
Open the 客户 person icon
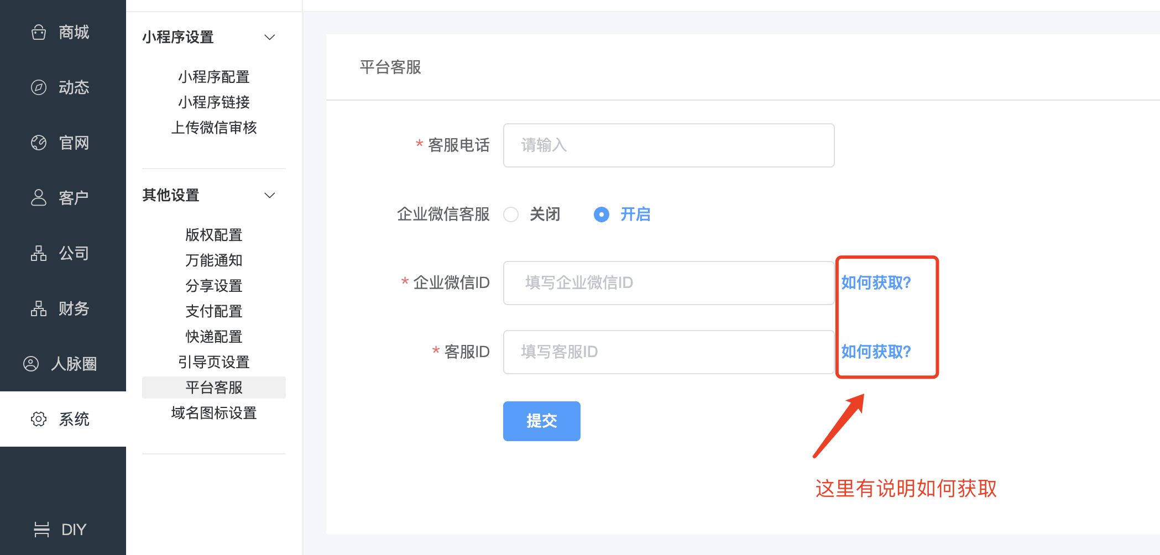[x=39, y=198]
